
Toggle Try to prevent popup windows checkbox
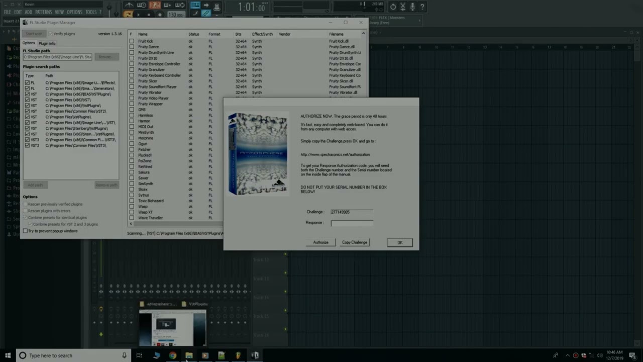point(26,231)
